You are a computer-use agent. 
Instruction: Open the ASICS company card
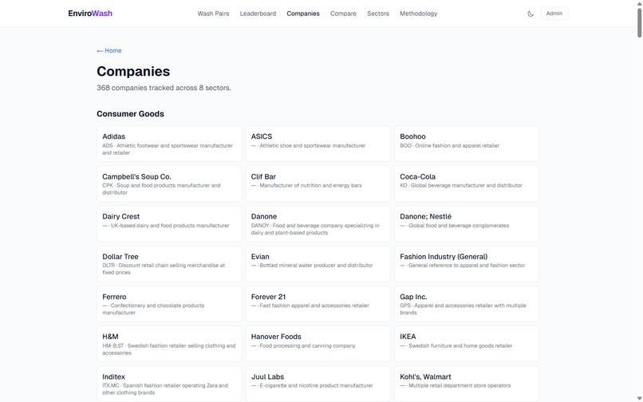click(x=318, y=144)
